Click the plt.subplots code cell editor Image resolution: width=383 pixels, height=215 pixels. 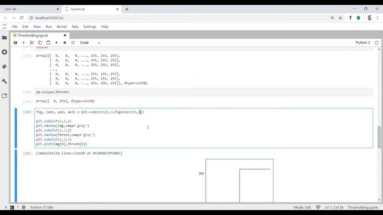(x=203, y=128)
